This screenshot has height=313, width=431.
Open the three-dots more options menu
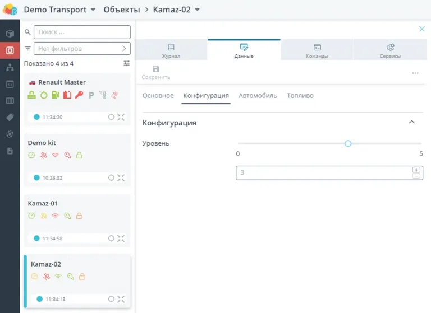click(415, 73)
